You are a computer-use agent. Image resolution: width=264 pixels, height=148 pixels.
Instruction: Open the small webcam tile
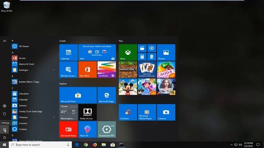[x=152, y=57]
